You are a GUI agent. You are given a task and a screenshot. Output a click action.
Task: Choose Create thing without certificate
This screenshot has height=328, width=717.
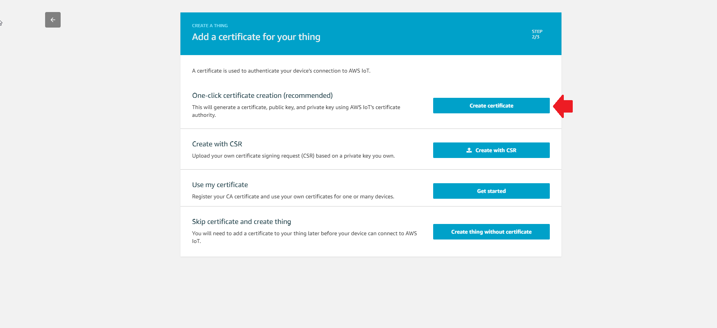[x=491, y=232]
